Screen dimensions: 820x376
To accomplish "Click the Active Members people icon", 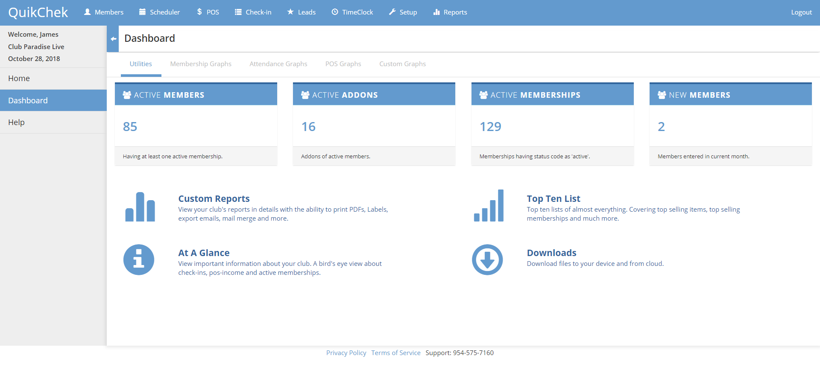I will pos(127,95).
